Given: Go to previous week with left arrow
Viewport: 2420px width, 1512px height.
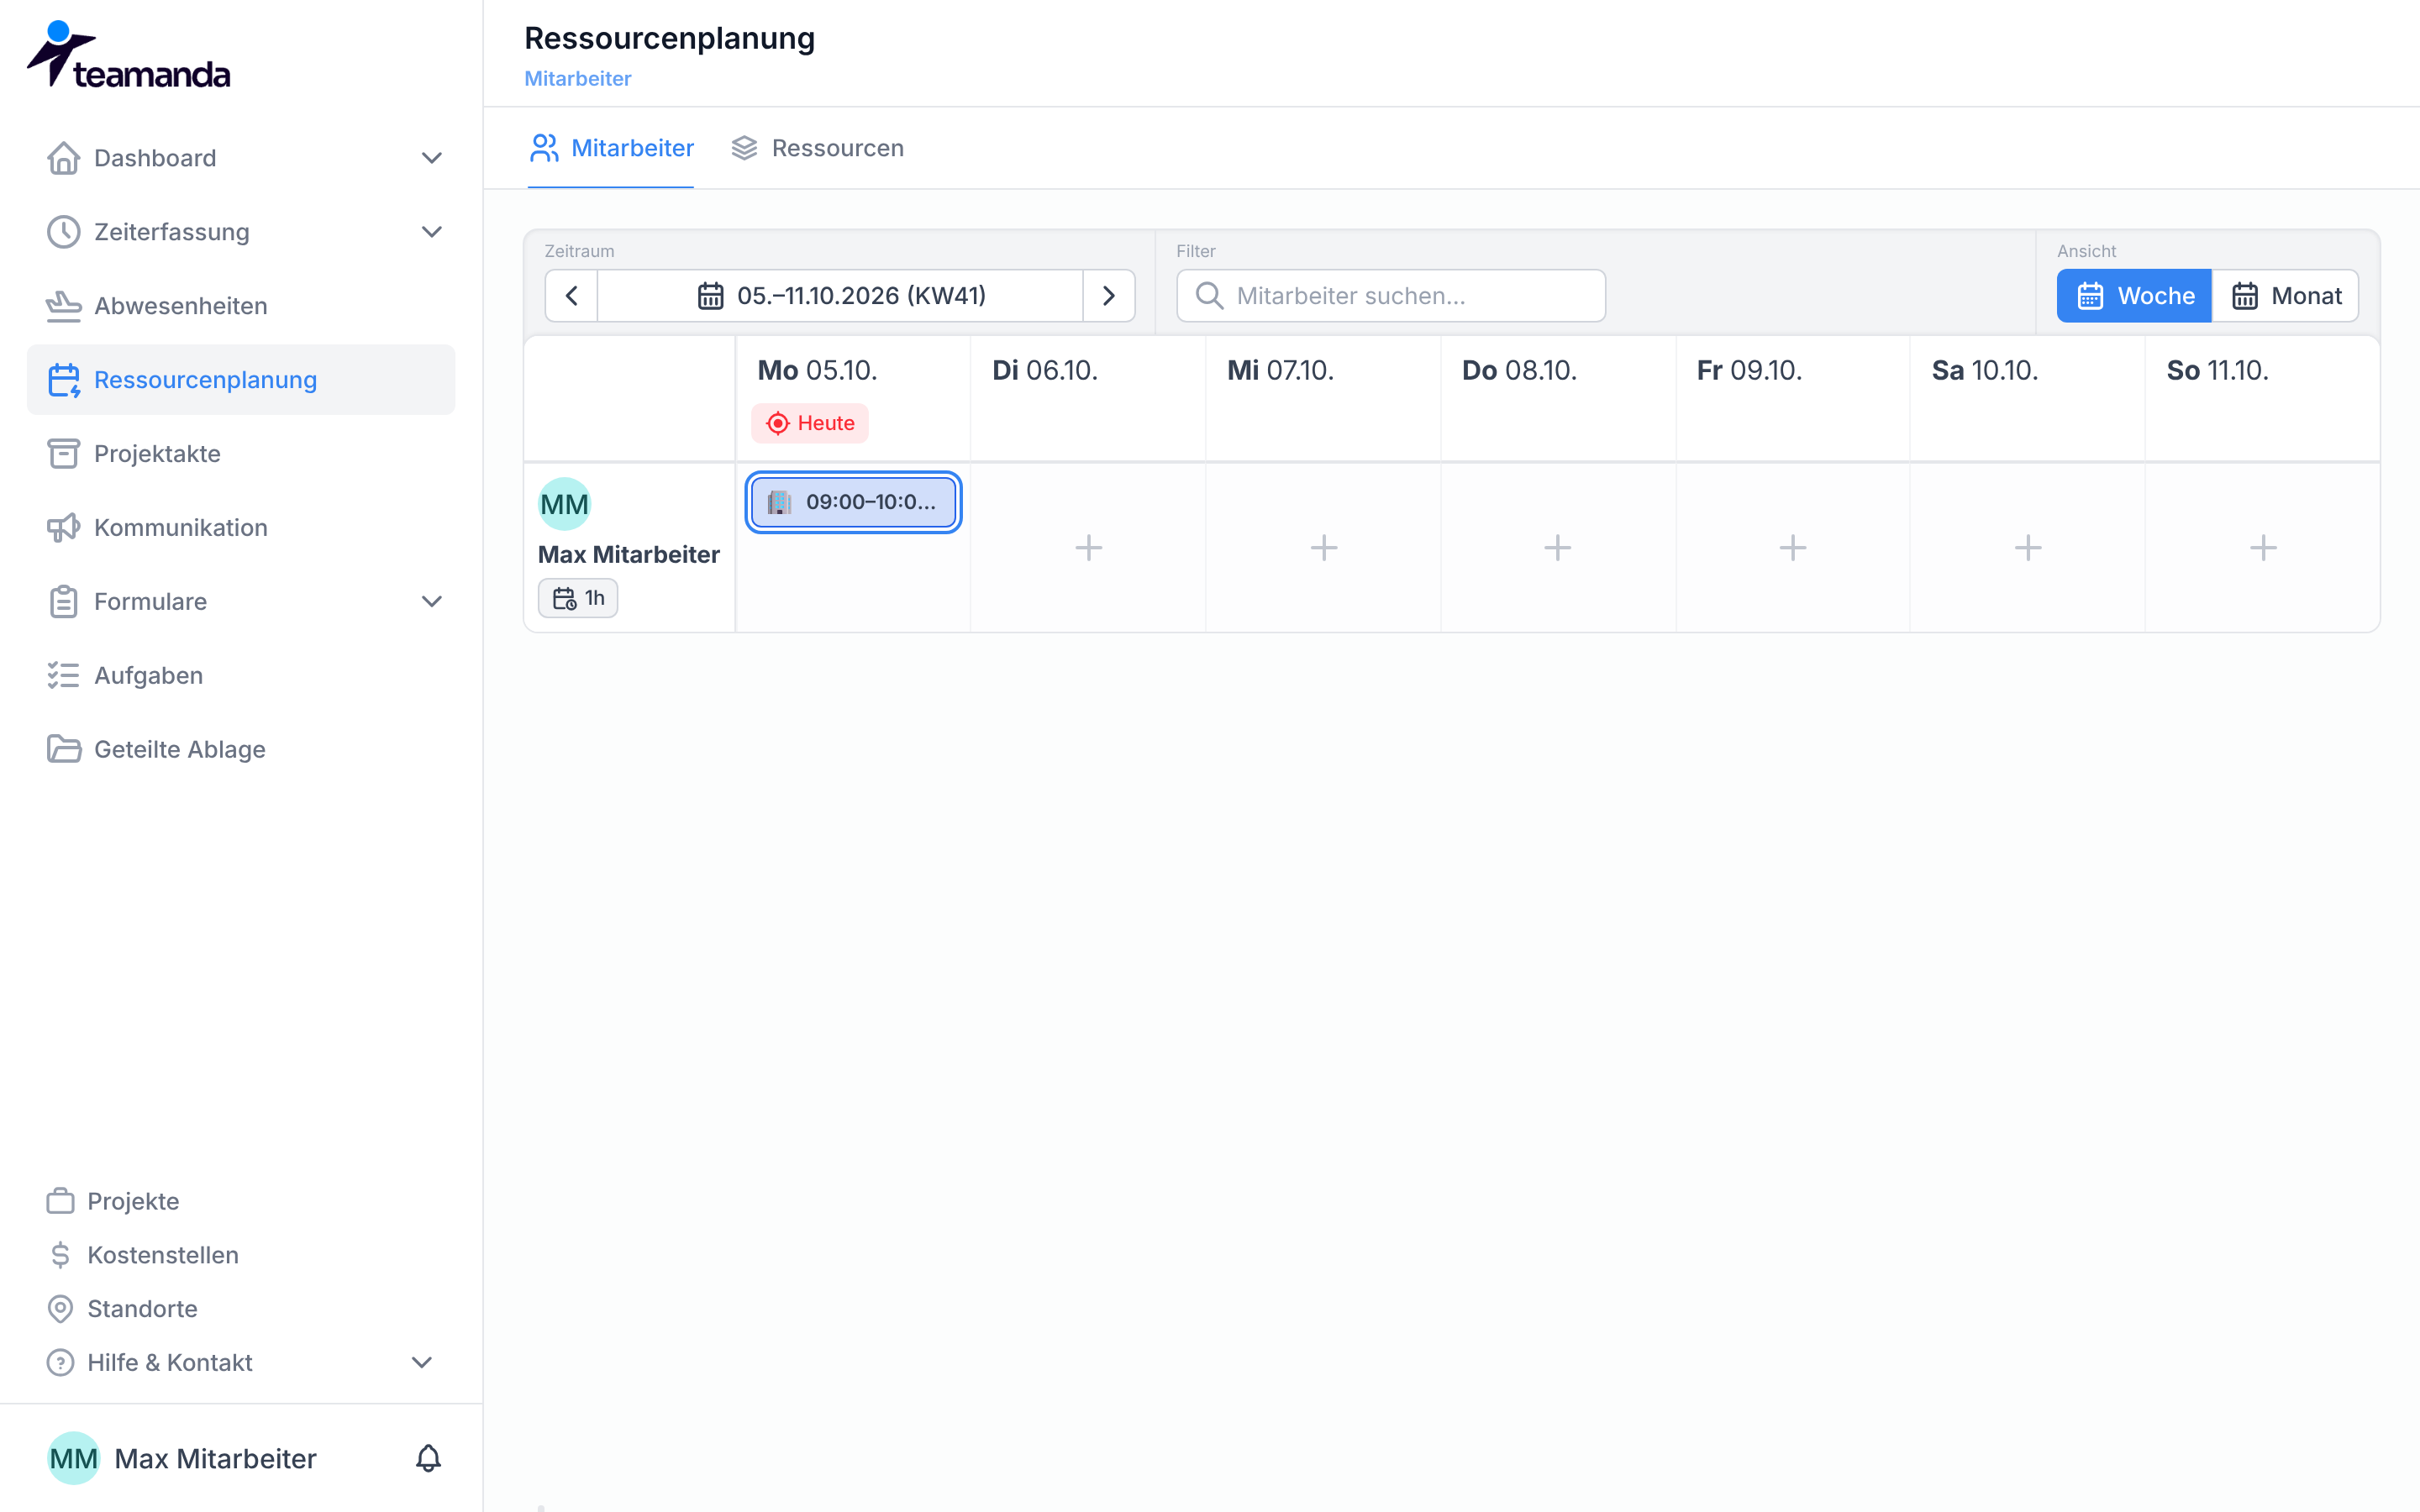Looking at the screenshot, I should [x=572, y=296].
